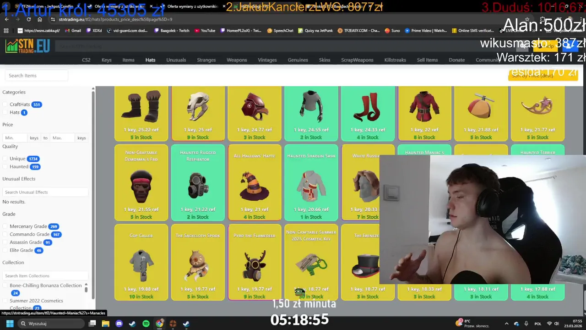Open Spotify from the taskbar

click(x=146, y=324)
